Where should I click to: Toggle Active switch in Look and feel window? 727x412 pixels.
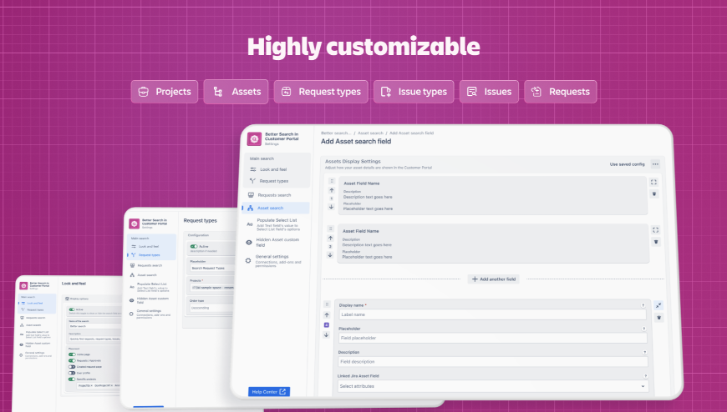pos(72,309)
